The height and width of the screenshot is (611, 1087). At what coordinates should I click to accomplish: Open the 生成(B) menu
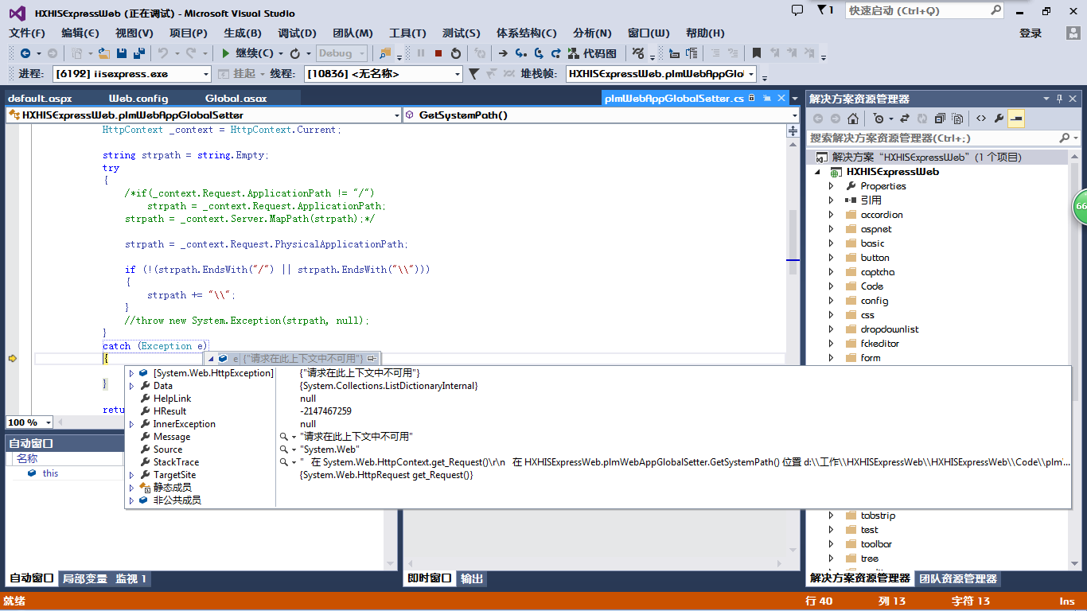coord(242,33)
